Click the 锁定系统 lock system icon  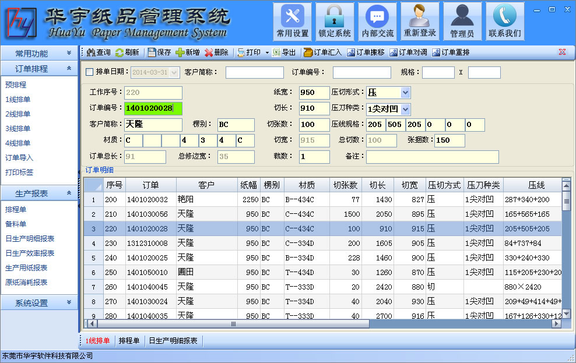point(335,21)
